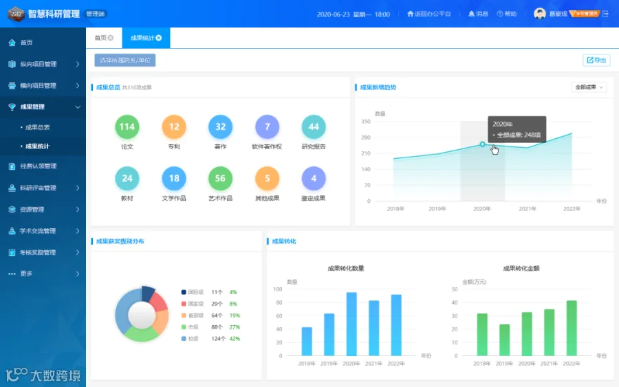Open the 成果总表 submenu item

(38, 127)
